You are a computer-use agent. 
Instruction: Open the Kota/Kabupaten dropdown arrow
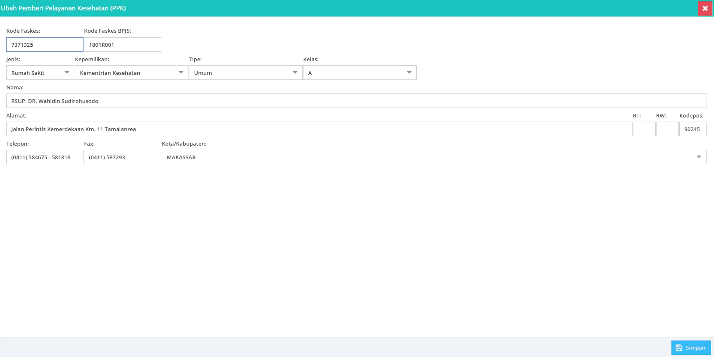coord(699,157)
